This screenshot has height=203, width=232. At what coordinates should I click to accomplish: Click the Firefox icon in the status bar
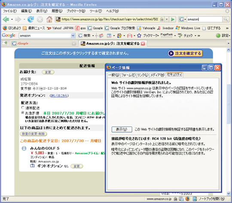pyautogui.click(x=187, y=199)
